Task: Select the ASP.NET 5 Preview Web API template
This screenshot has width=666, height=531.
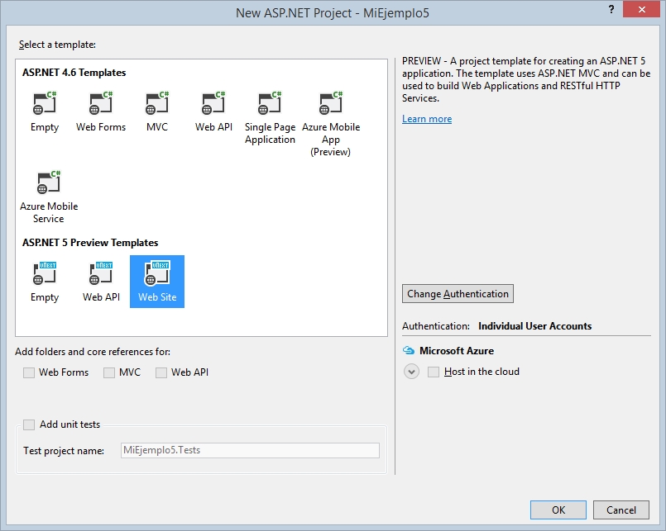Action: [101, 282]
